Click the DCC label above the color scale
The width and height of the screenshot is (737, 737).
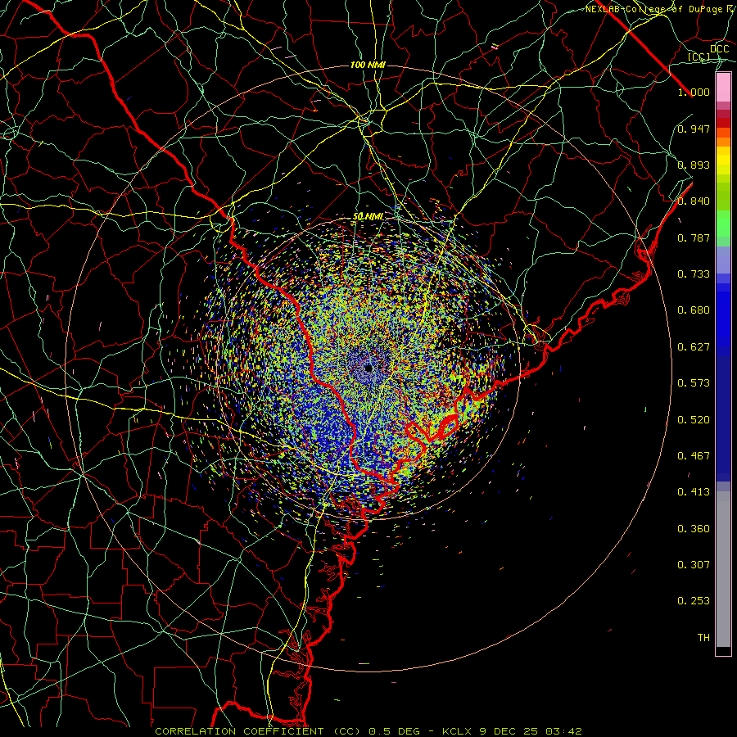[719, 49]
